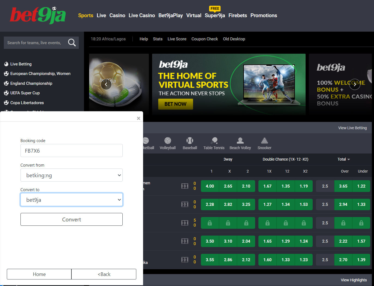Select the Beach Volley sport icon
This screenshot has width=374, height=286.
tap(240, 143)
